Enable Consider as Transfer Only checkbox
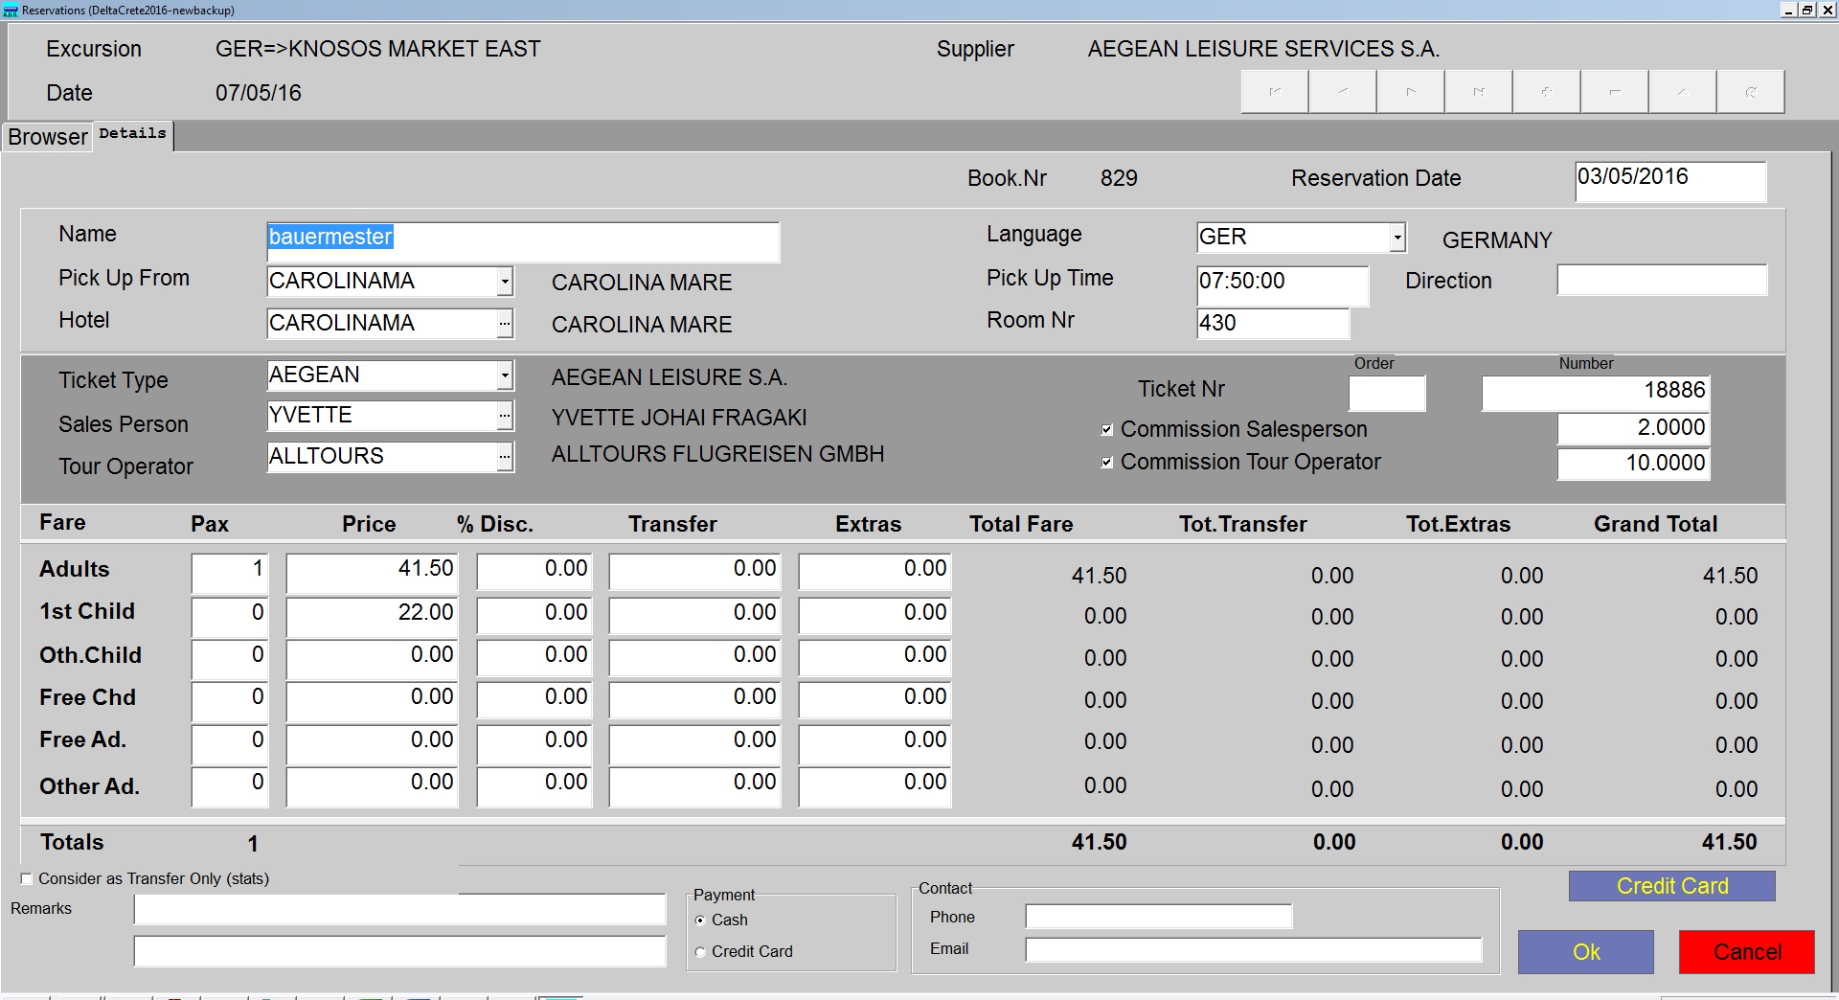This screenshot has height=1000, width=1839. (27, 878)
